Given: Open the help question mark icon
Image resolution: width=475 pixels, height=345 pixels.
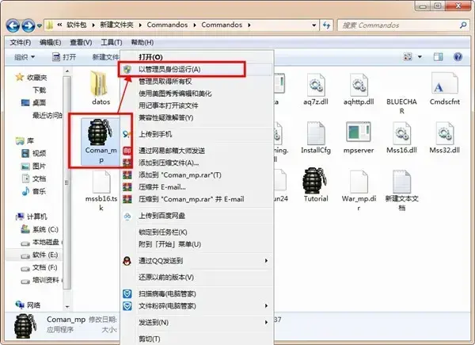Looking at the screenshot, I should coord(458,56).
